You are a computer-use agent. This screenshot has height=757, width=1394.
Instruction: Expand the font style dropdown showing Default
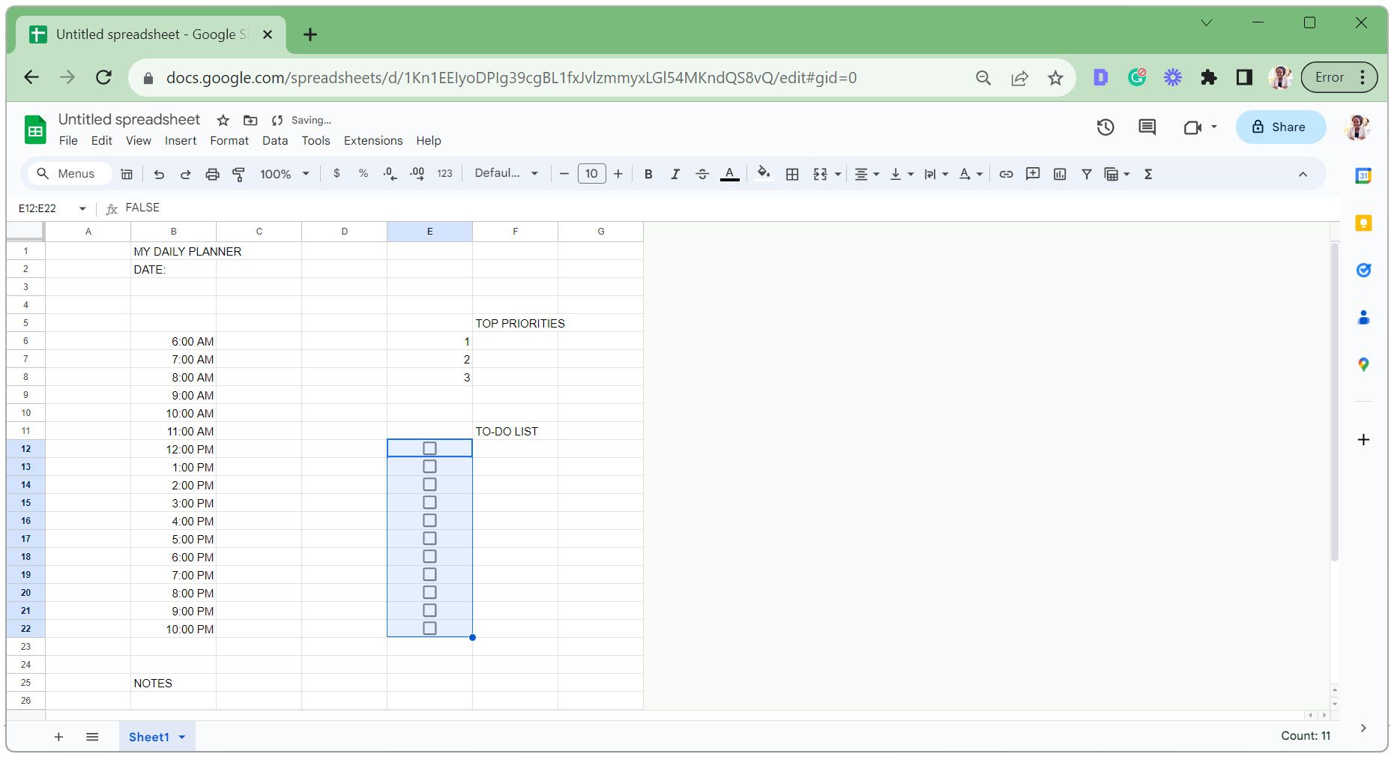point(505,173)
